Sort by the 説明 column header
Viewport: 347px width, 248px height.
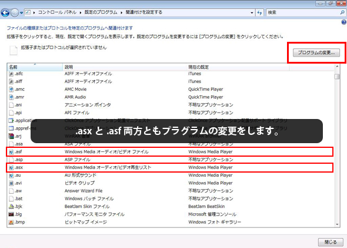(125, 67)
